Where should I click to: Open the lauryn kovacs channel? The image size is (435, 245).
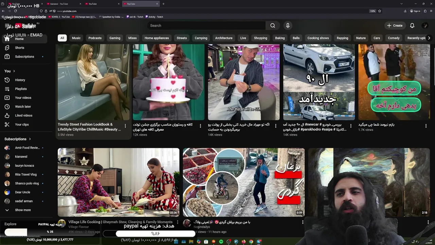pyautogui.click(x=24, y=165)
